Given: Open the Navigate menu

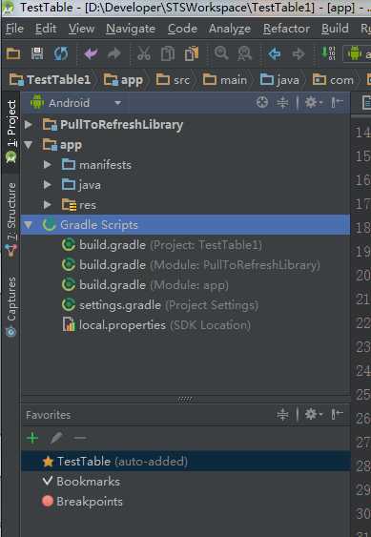Looking at the screenshot, I should coord(131,29).
